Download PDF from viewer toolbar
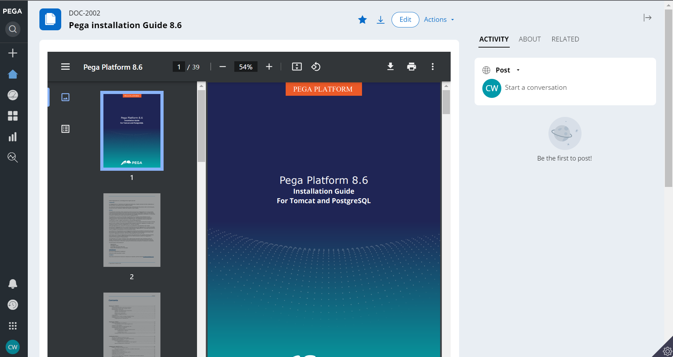Screen dimensions: 673x357 point(391,67)
